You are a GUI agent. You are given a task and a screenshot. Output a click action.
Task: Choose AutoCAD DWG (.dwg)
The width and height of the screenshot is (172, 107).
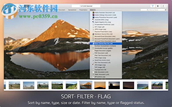click(106, 20)
